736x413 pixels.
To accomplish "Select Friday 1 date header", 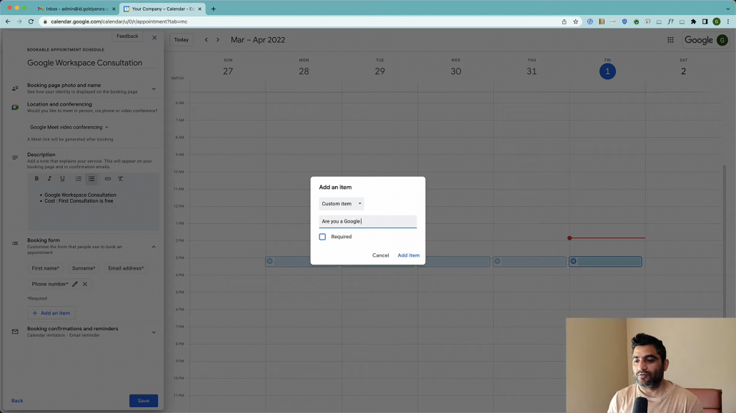I will (x=607, y=71).
